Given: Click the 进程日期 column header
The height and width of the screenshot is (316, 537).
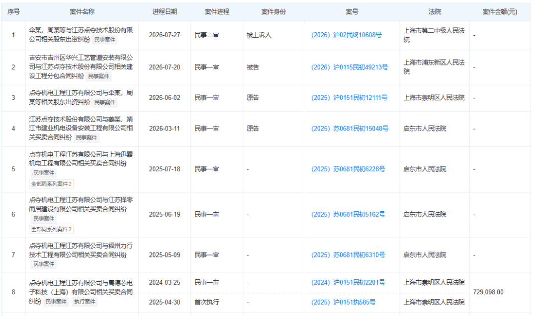Looking at the screenshot, I should (165, 12).
